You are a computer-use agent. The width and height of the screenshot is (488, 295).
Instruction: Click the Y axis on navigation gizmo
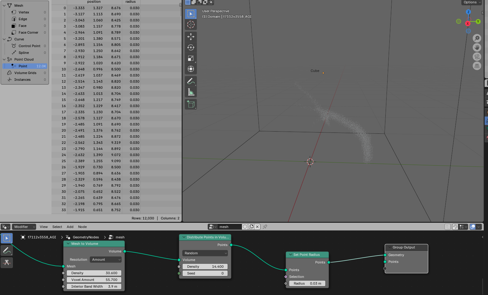[x=478, y=21]
